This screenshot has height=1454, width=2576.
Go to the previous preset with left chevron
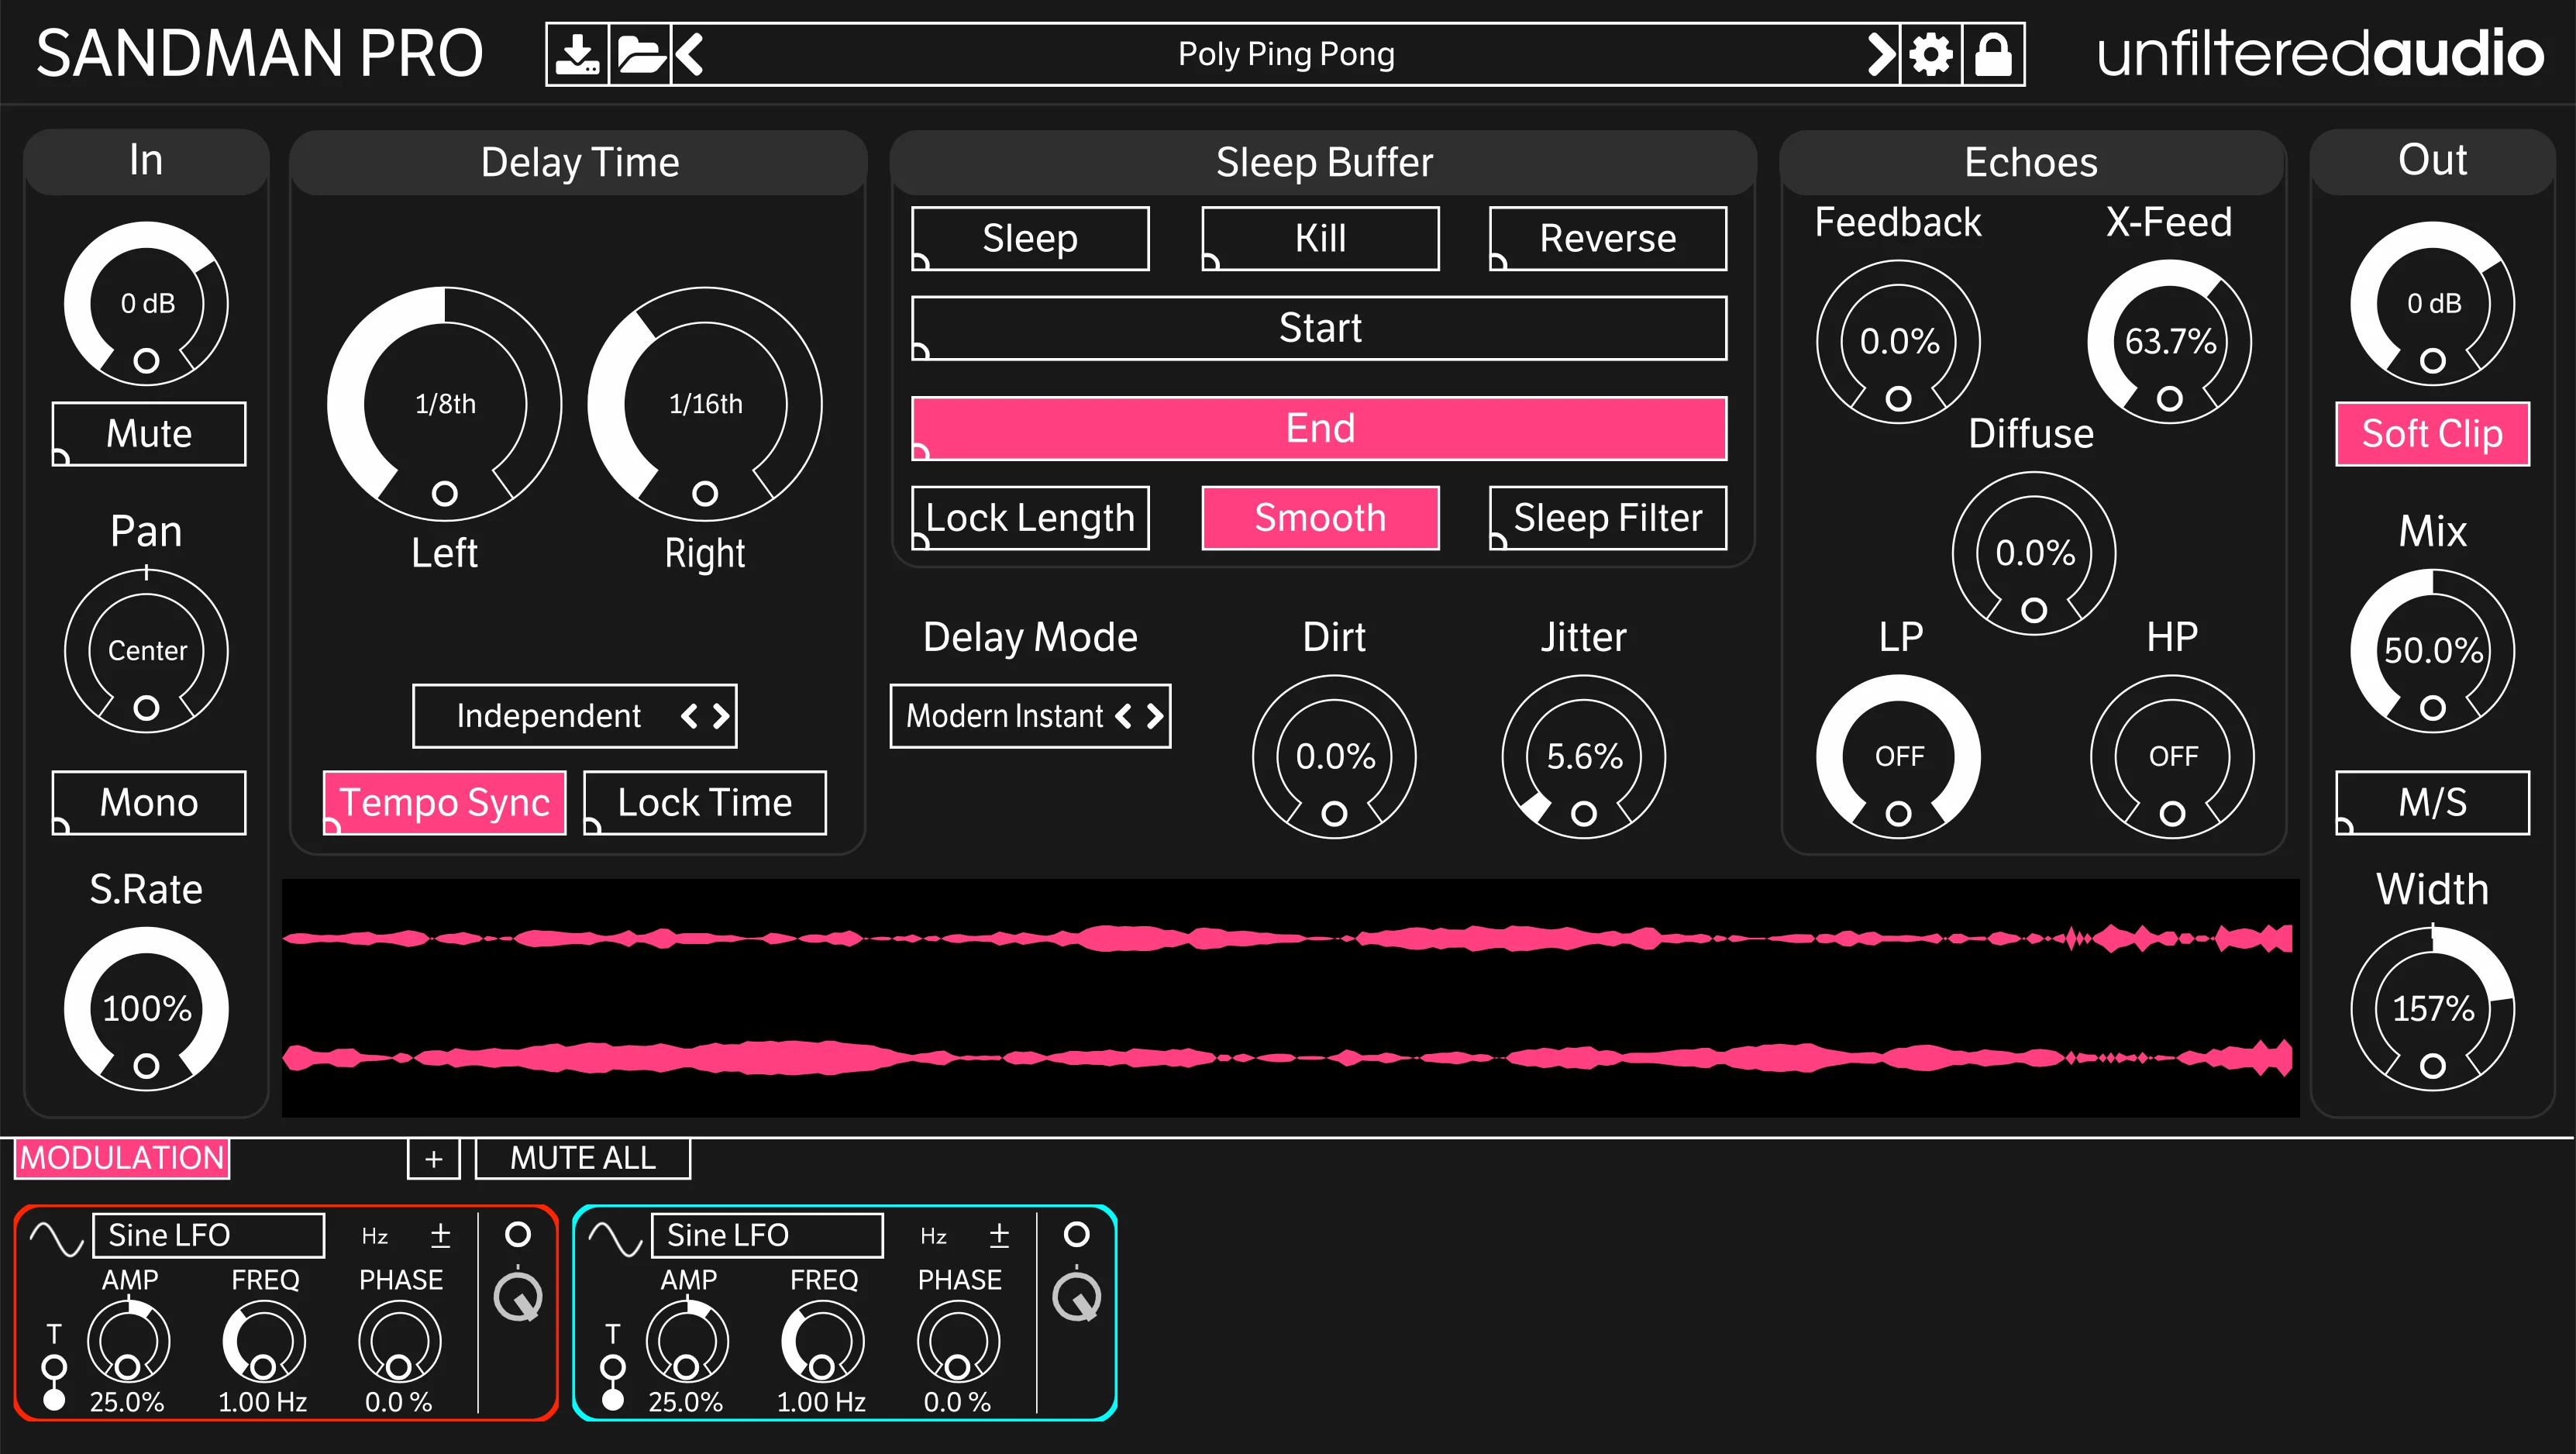pyautogui.click(x=690, y=54)
